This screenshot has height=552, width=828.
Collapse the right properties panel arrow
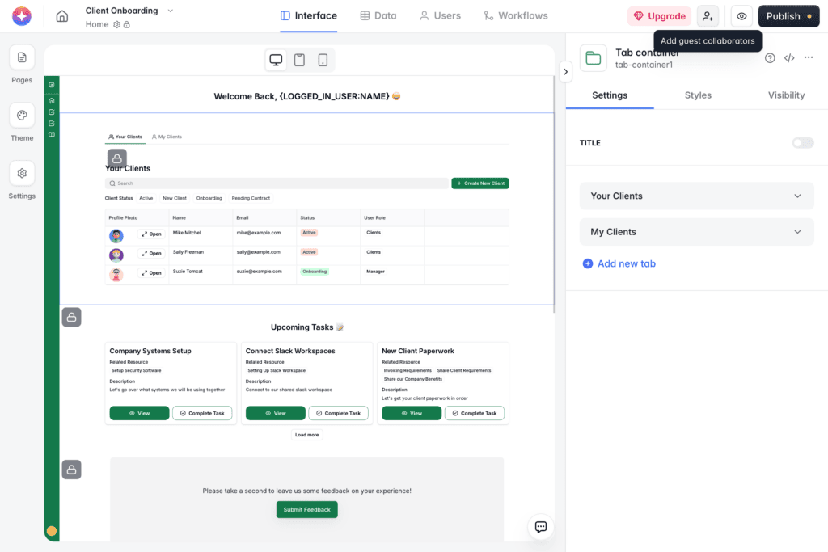click(565, 72)
